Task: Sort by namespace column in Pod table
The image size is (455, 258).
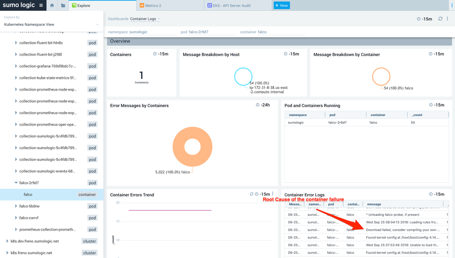Action: 298,115
